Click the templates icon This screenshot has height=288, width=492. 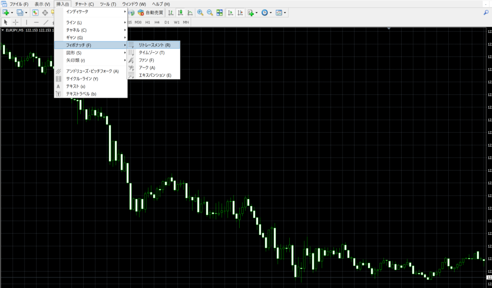click(x=279, y=13)
